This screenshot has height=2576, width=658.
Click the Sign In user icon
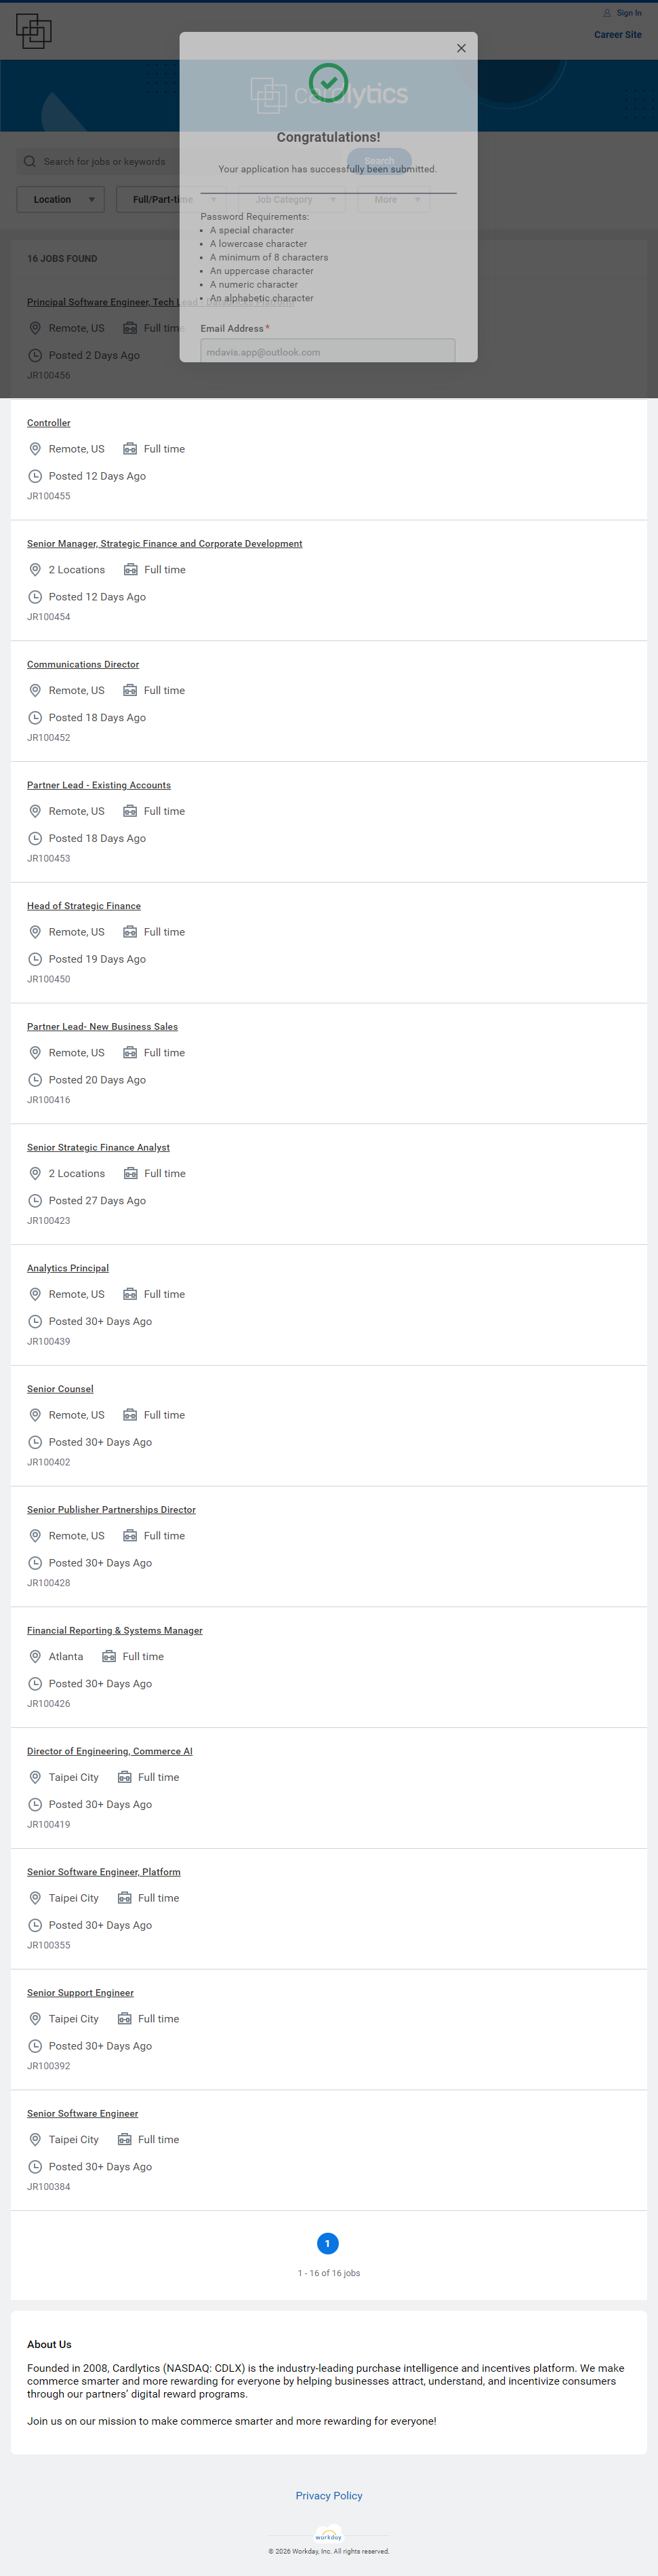tap(607, 13)
